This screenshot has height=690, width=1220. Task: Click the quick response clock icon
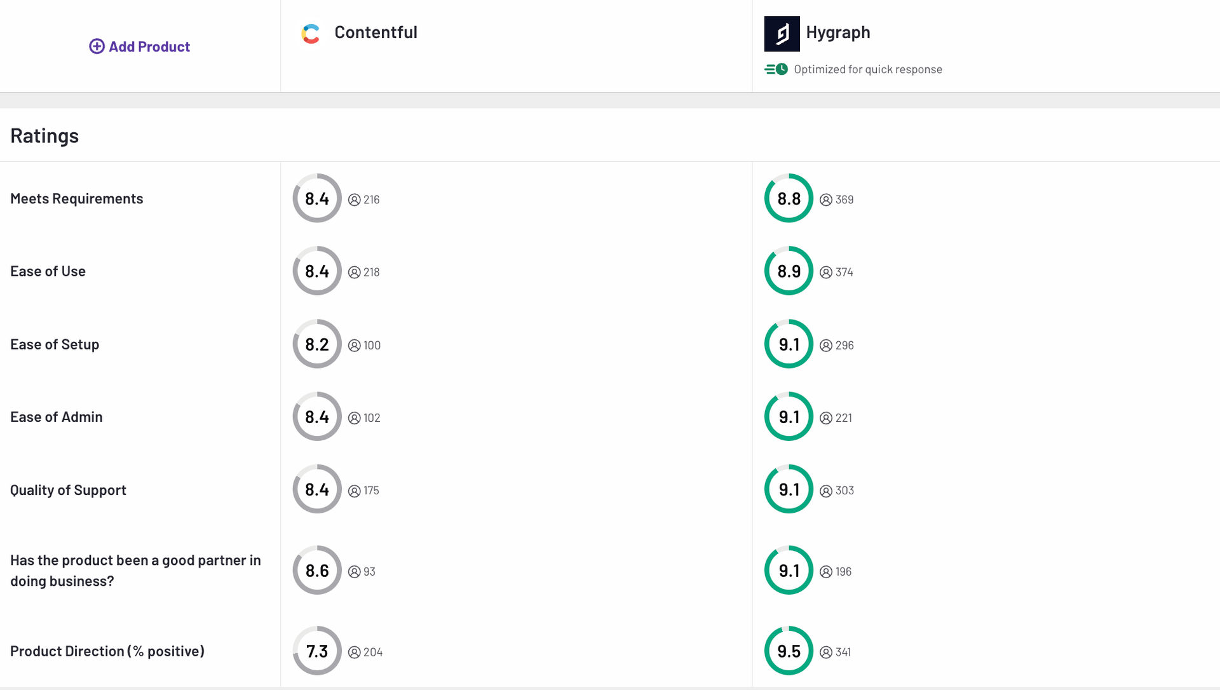(x=776, y=69)
